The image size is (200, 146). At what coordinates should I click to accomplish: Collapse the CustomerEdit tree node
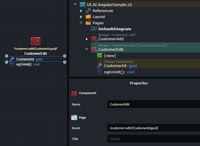[x=87, y=49]
